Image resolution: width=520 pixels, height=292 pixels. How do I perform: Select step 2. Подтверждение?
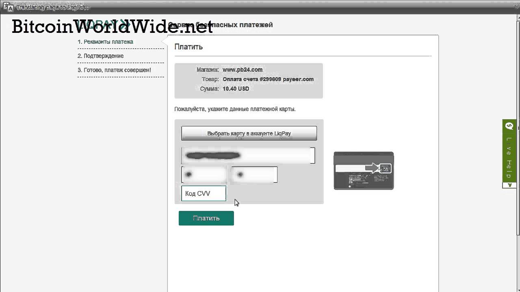coord(101,56)
